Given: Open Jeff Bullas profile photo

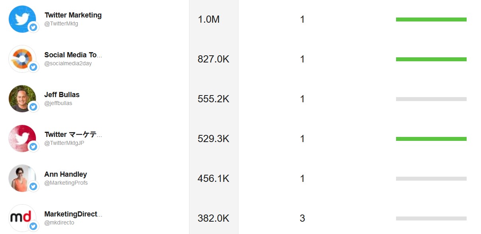Looking at the screenshot, I should (x=22, y=99).
